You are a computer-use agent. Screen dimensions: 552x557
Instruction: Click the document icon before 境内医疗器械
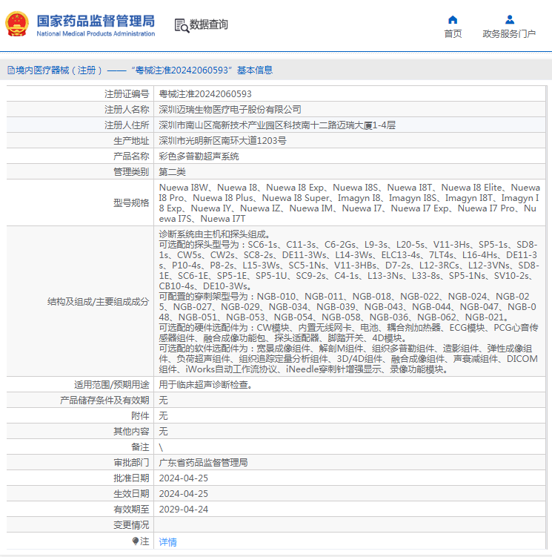(11, 70)
